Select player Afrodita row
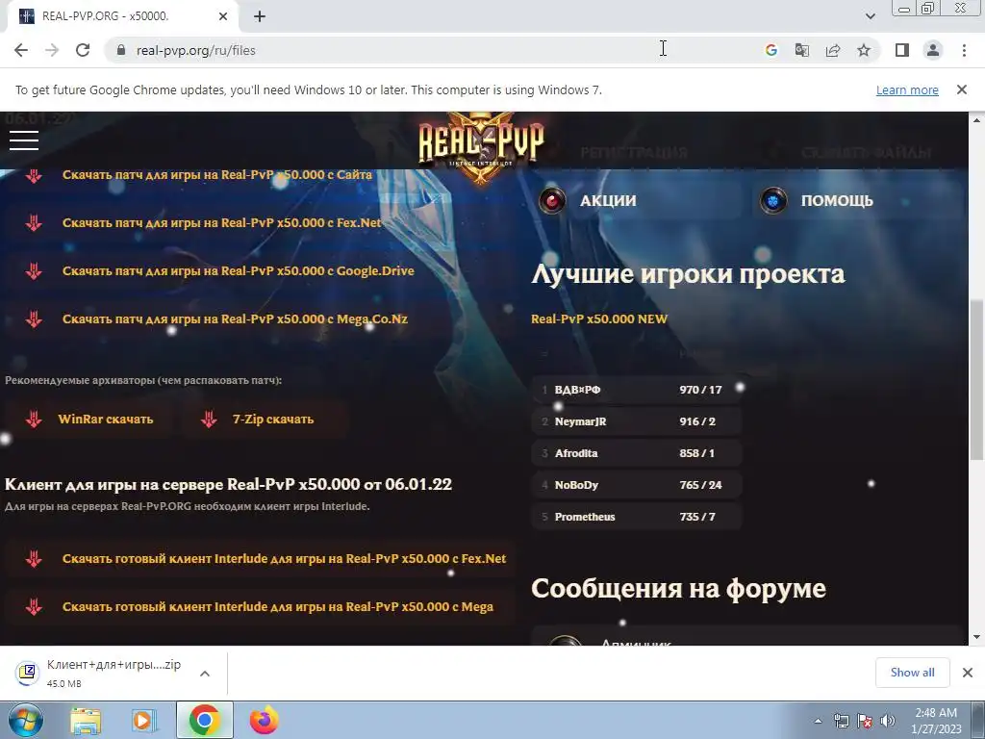The height and width of the screenshot is (739, 985). [637, 453]
